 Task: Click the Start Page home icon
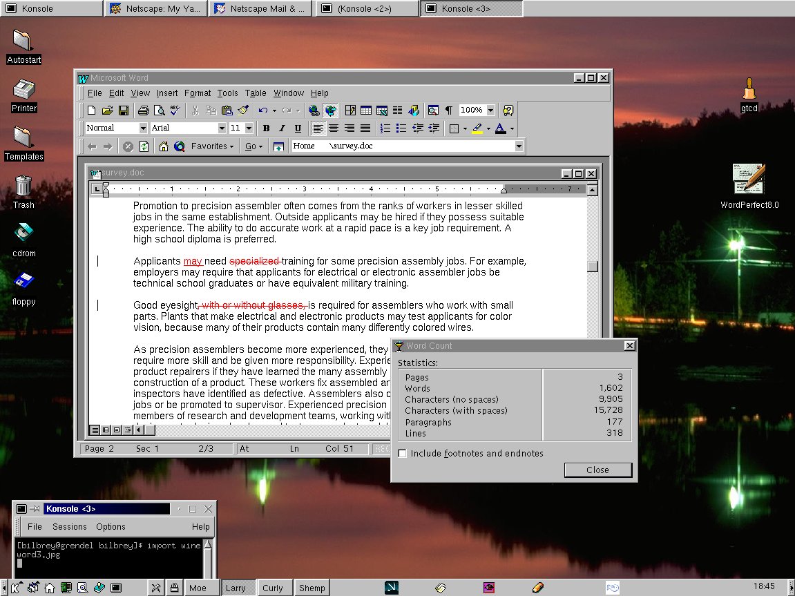tap(164, 146)
